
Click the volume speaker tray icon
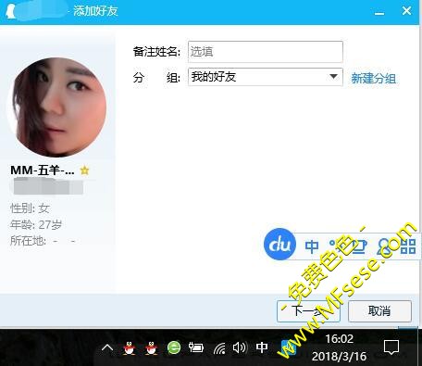click(x=240, y=347)
